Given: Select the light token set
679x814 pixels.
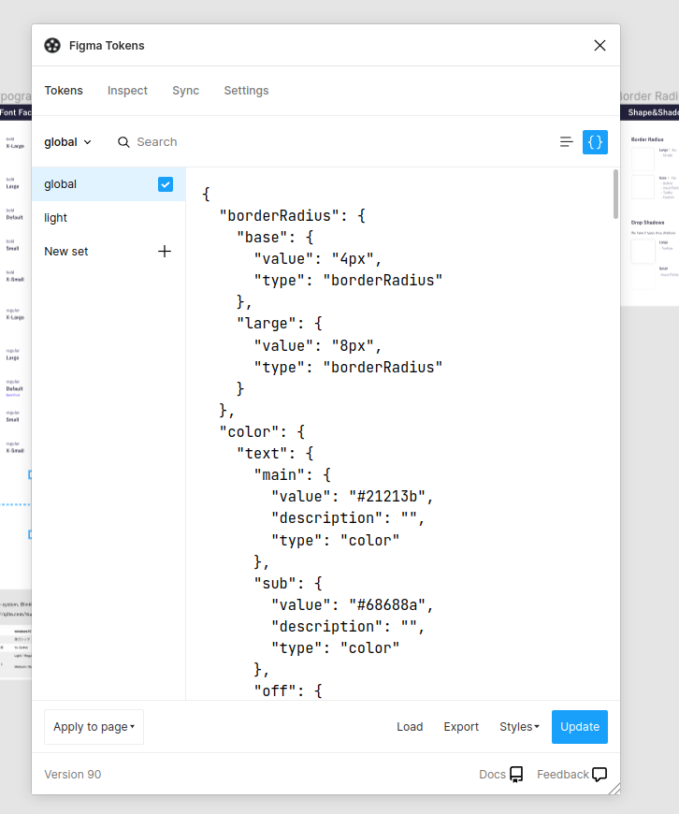Looking at the screenshot, I should (x=56, y=218).
